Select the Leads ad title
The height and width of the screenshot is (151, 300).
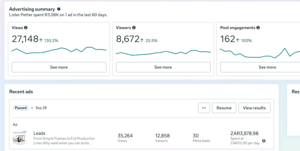pos(40,133)
